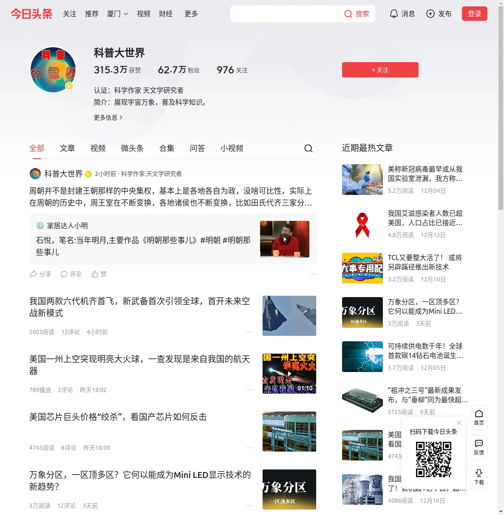Click the 976 关注 following count
Screen dimensions: 504x515
(232, 70)
